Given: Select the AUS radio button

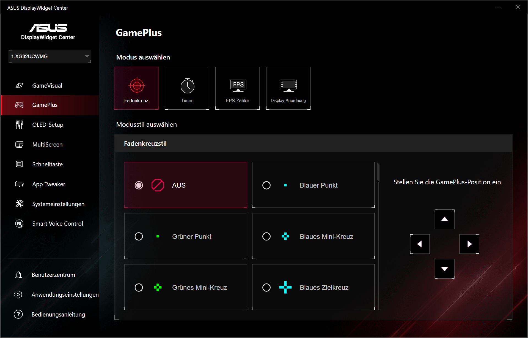Looking at the screenshot, I should (139, 185).
